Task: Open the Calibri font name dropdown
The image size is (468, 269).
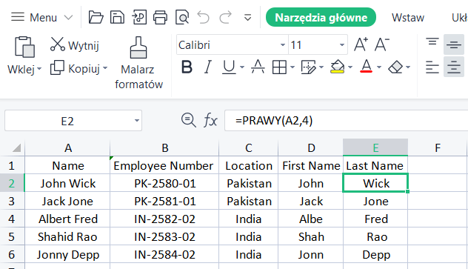Action: click(282, 45)
